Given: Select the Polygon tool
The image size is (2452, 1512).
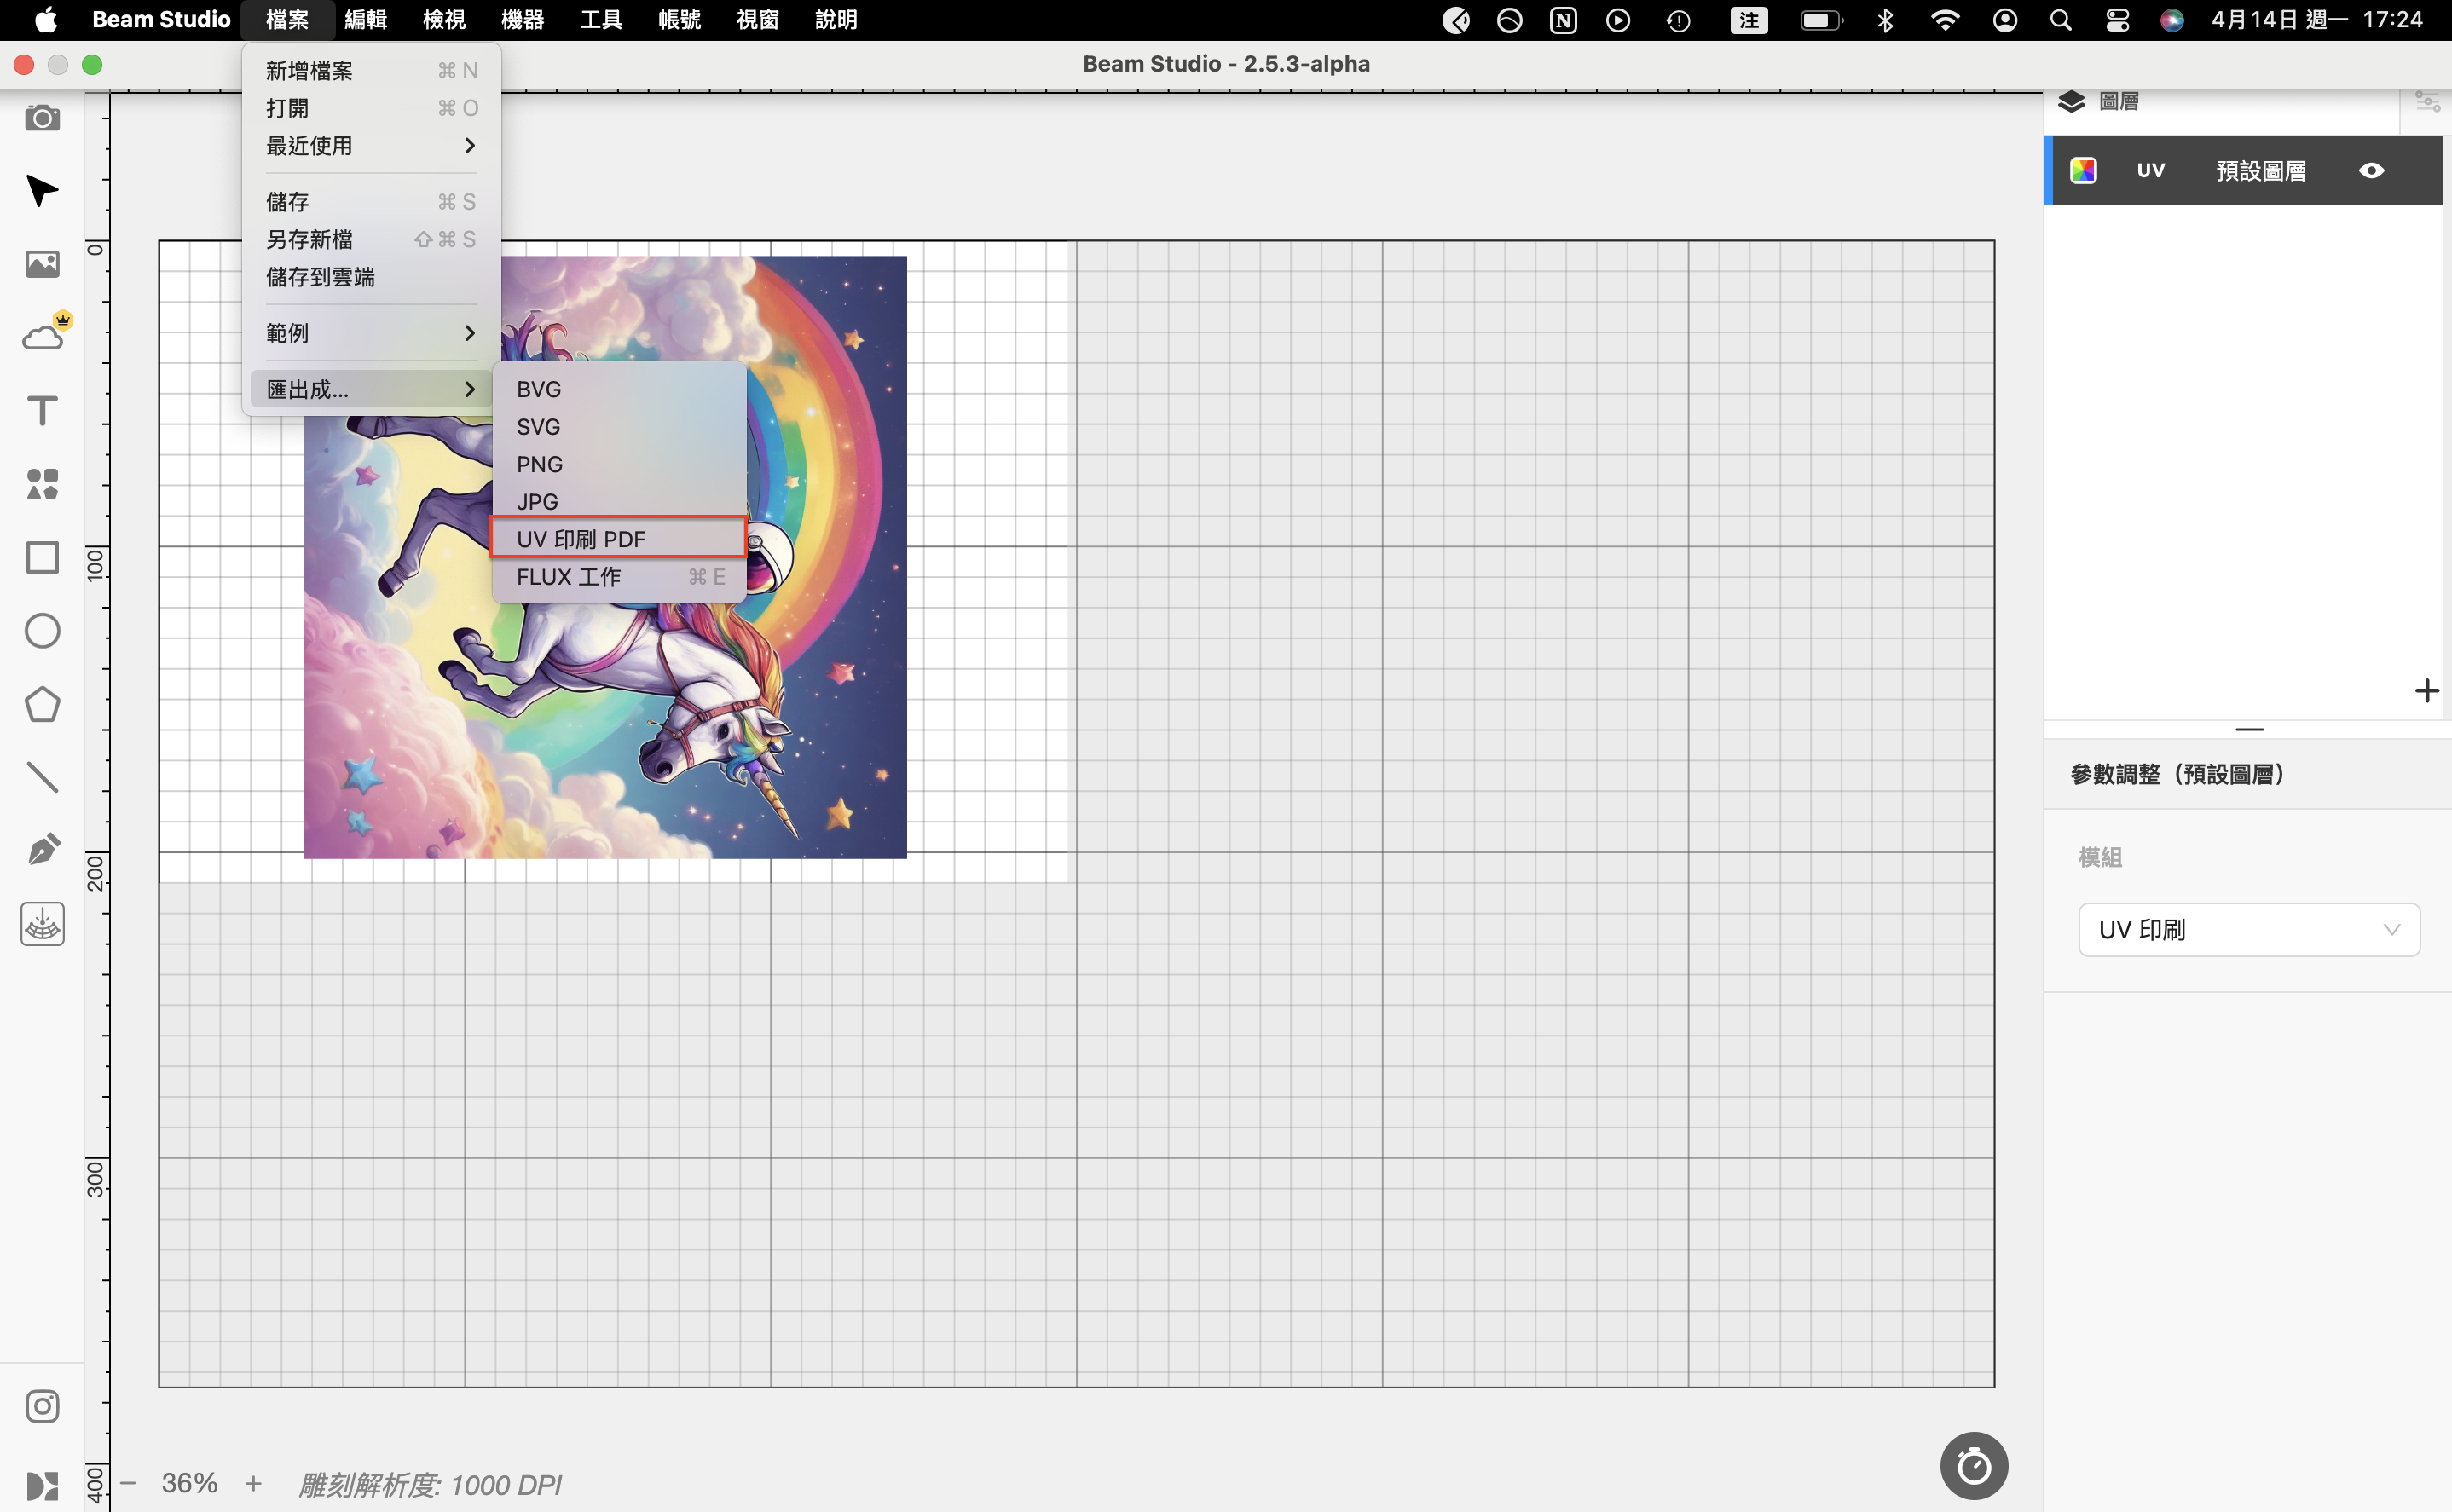Looking at the screenshot, I should (42, 704).
